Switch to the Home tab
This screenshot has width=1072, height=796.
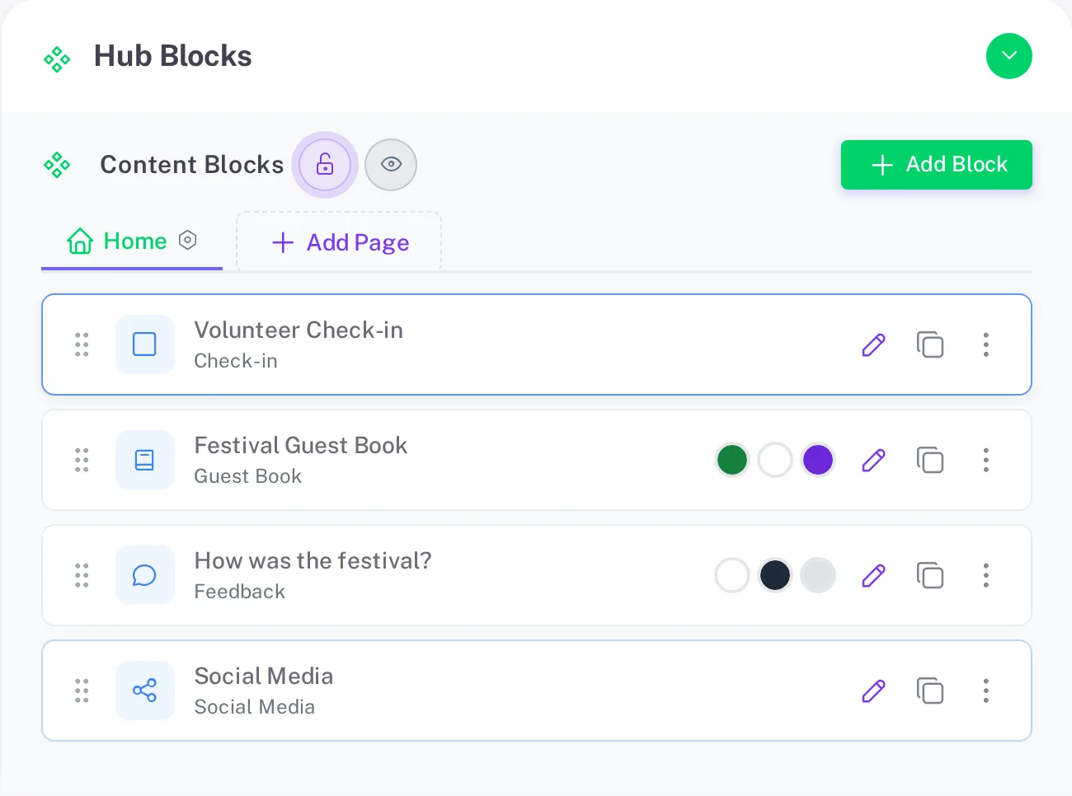(132, 241)
